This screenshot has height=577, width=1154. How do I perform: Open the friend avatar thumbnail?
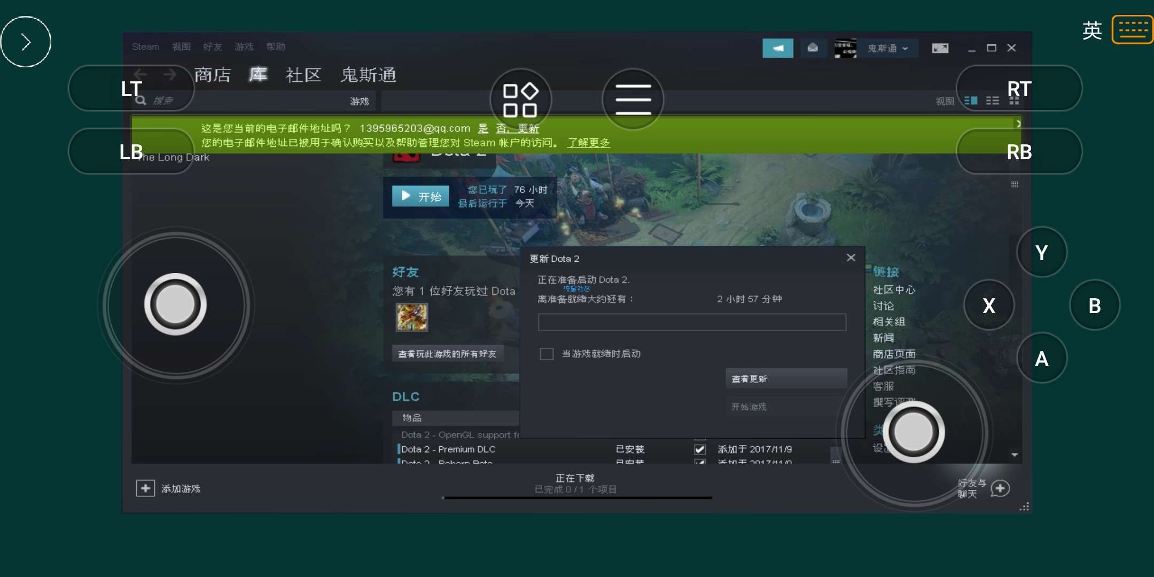pos(412,317)
